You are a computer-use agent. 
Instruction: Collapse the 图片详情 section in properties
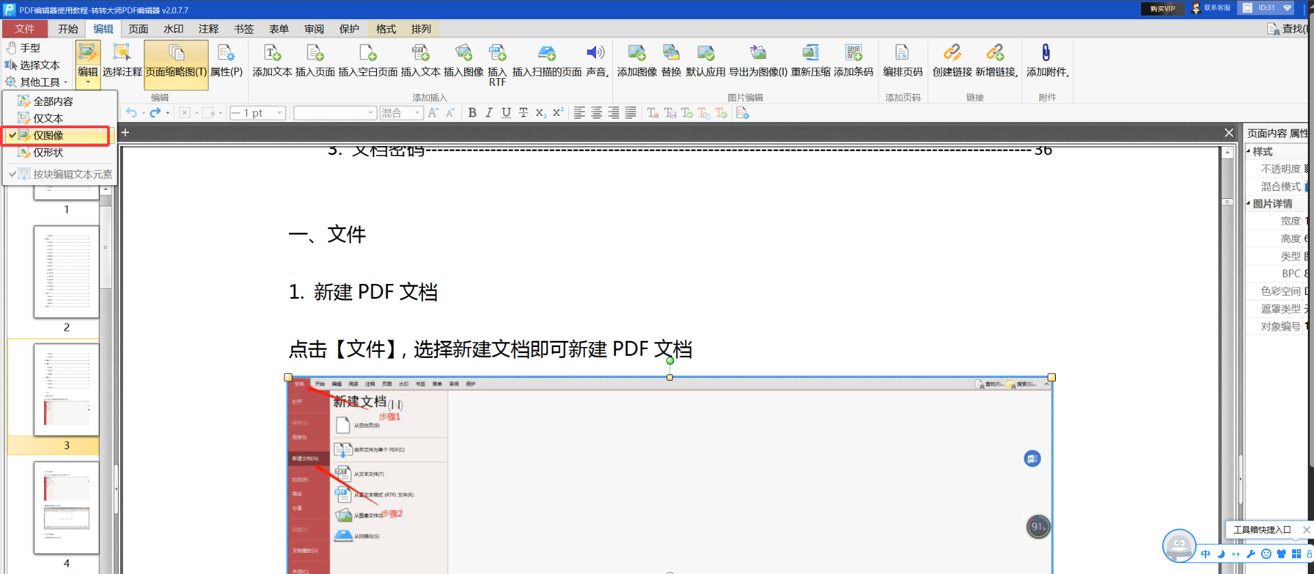(x=1249, y=204)
